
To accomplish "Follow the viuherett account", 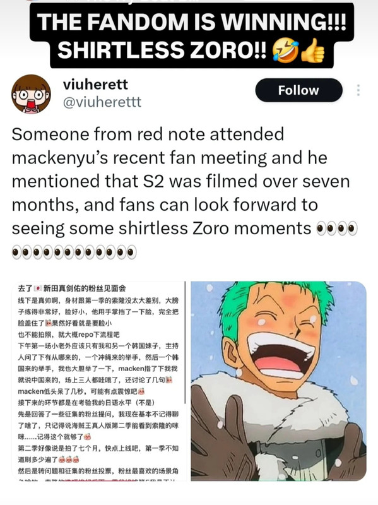I will 298,90.
